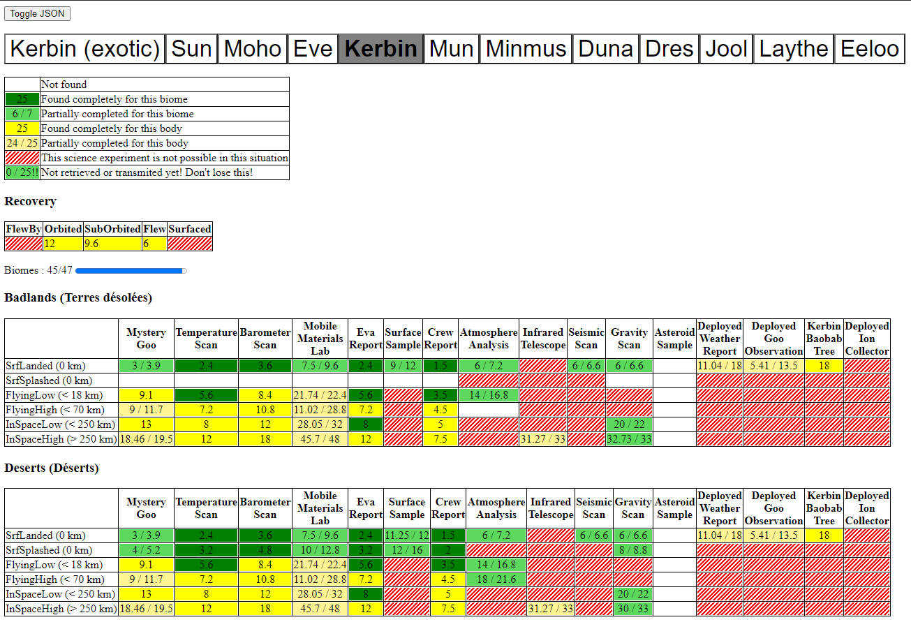Screen dimensions: 911x629
Task: Click Badlands 'InSpaceHigh (> 250 km)' row label
Action: coord(61,439)
